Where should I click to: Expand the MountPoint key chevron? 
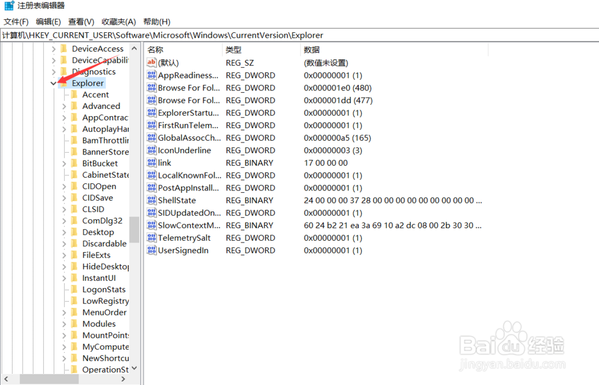pos(64,335)
